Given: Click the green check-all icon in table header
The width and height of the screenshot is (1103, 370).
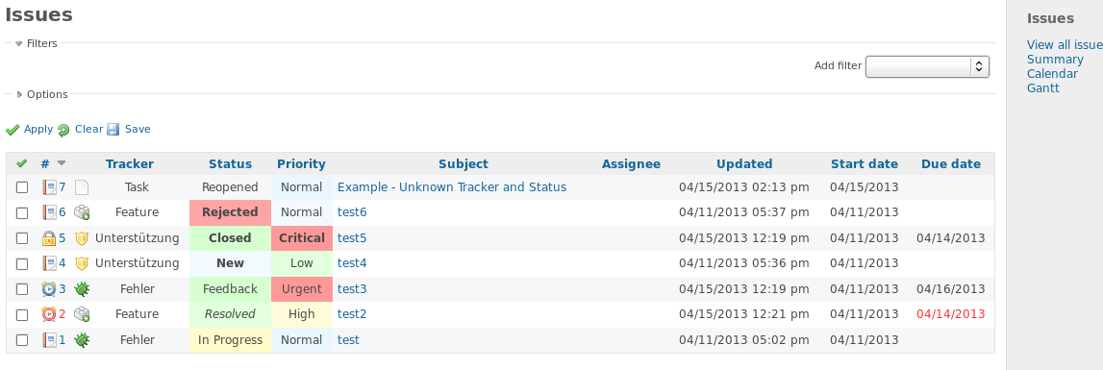Looking at the screenshot, I should (x=22, y=163).
